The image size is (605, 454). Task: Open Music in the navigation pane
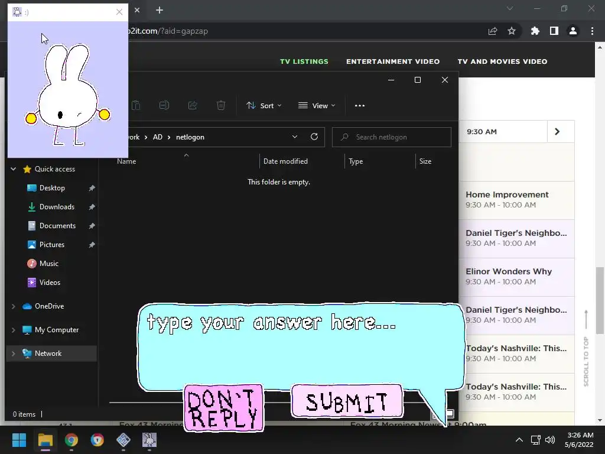[x=48, y=264]
